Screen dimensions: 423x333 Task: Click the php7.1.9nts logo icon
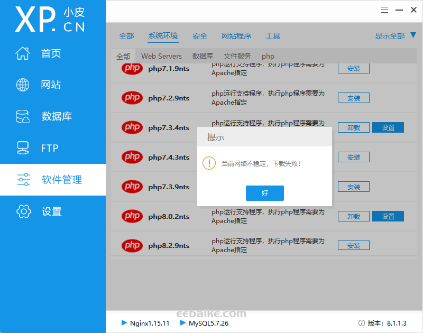point(132,68)
